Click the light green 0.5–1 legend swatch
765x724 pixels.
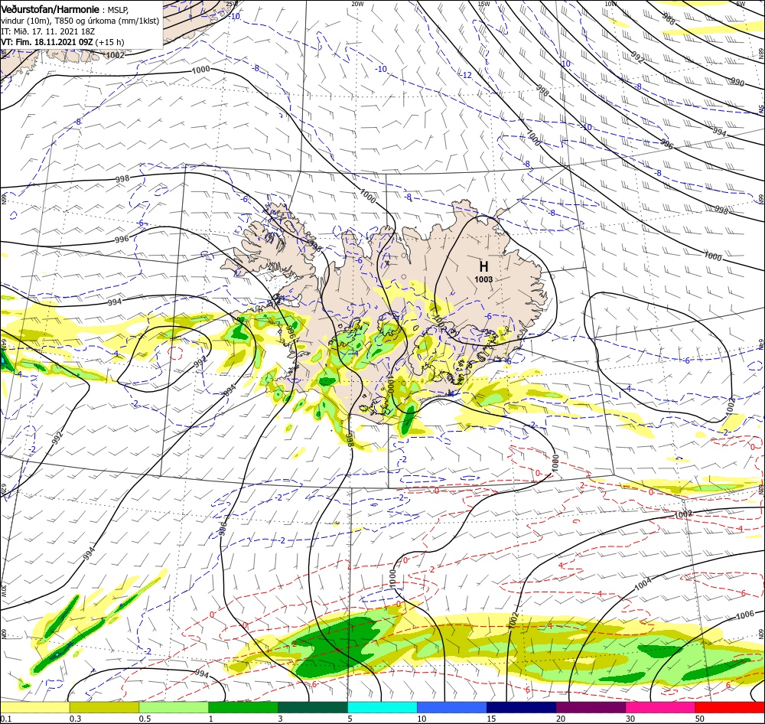pyautogui.click(x=174, y=707)
